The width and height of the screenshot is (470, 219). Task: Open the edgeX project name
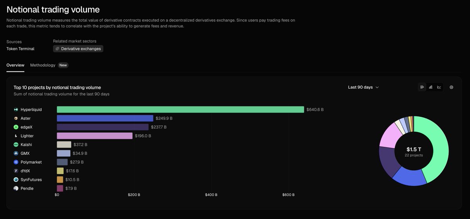point(27,127)
